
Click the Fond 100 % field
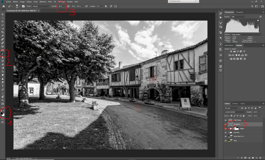tap(255, 116)
